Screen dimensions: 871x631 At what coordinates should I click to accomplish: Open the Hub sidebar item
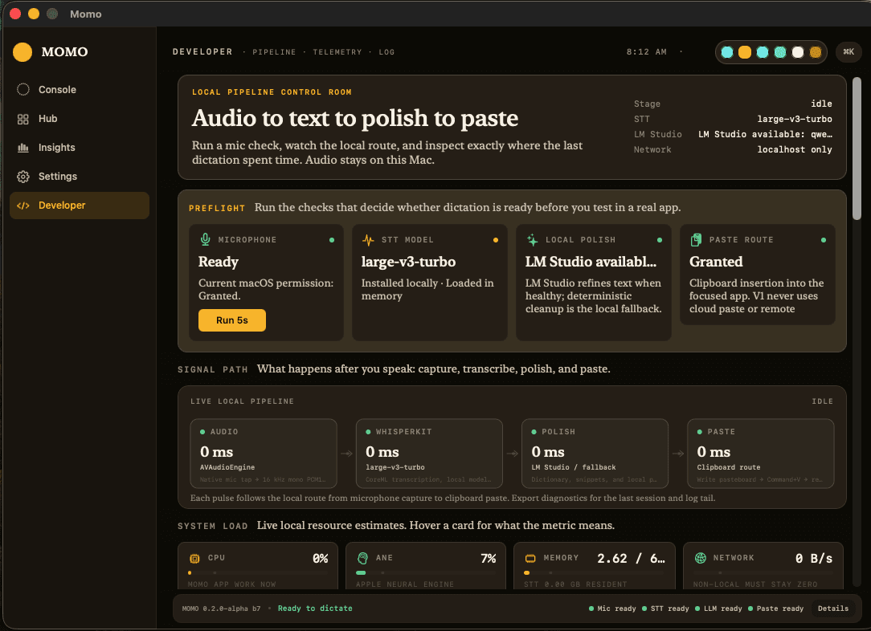tap(80, 118)
